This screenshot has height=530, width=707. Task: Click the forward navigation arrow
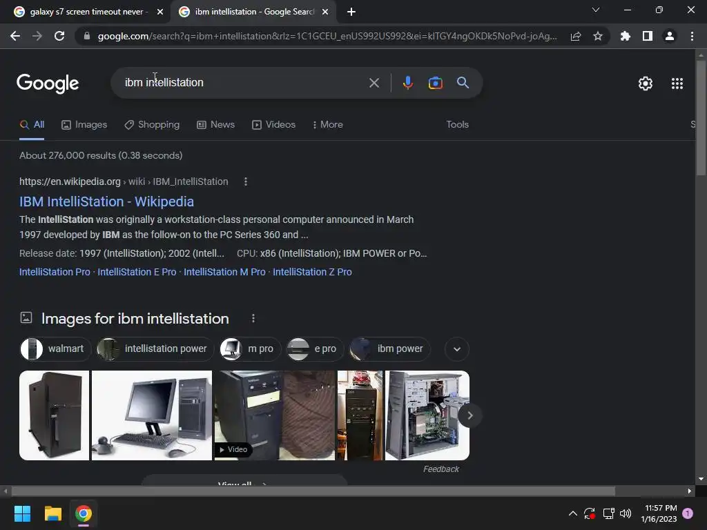click(37, 36)
